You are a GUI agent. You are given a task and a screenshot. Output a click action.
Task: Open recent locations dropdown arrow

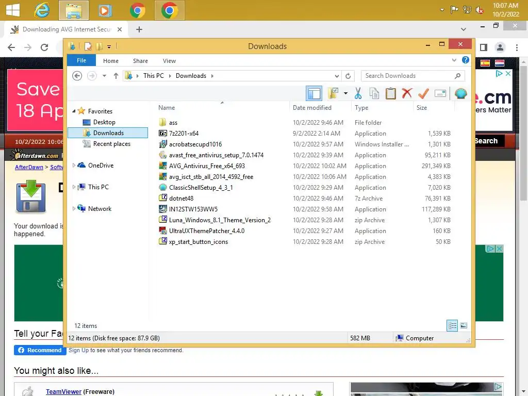coord(104,76)
